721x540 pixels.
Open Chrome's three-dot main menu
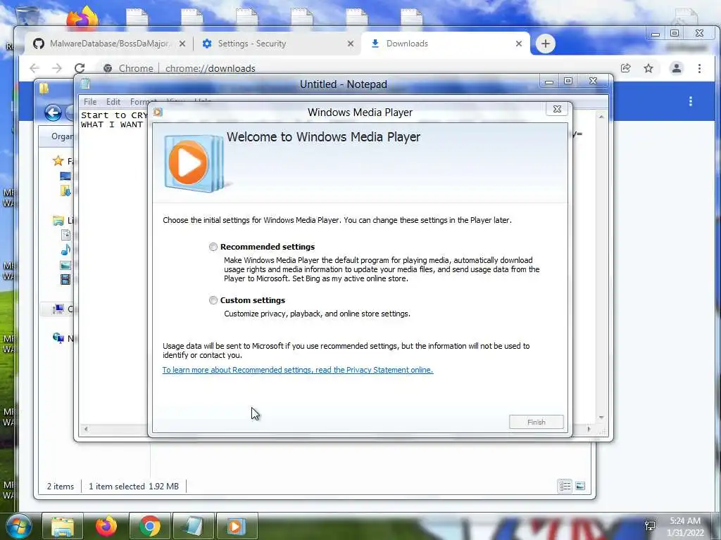pos(699,68)
